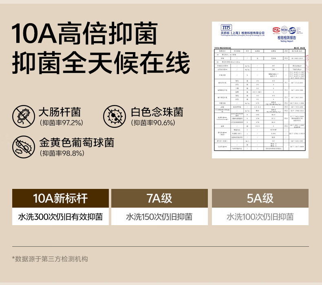Click the Staphylococcus aureus prohibition icon
322x285 pixels.
tap(24, 147)
